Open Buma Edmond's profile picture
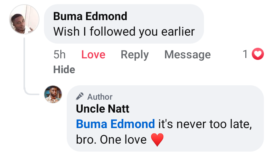This screenshot has height=155, width=273. 24,19
